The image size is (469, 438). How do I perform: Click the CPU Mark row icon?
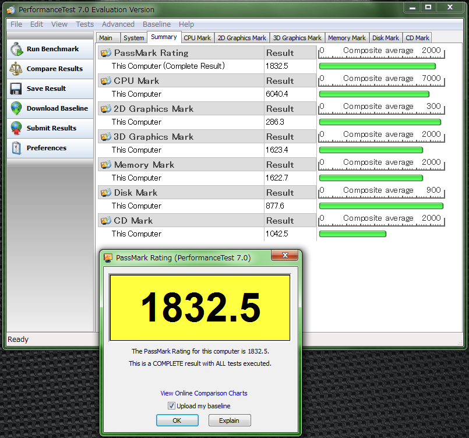(x=105, y=81)
